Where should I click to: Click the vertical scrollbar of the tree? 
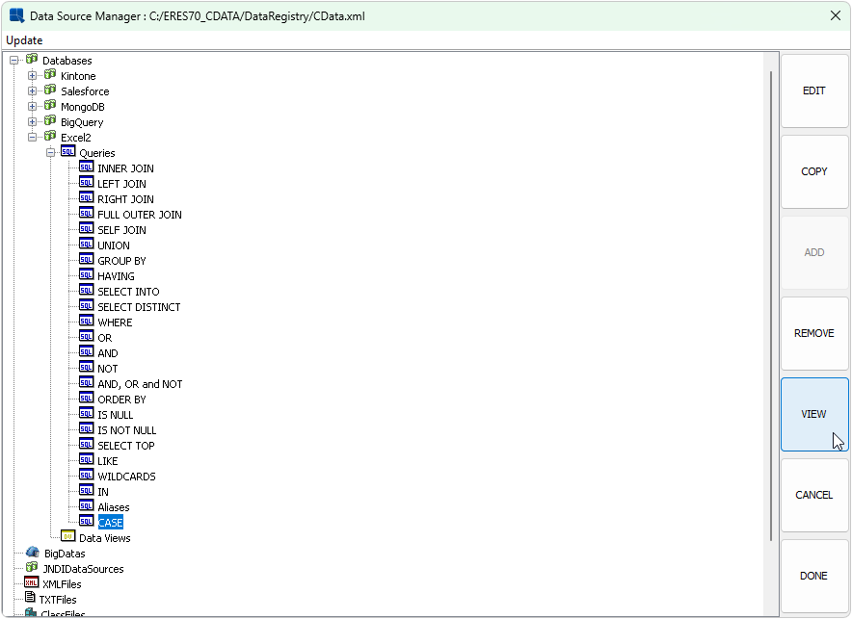pos(771,289)
